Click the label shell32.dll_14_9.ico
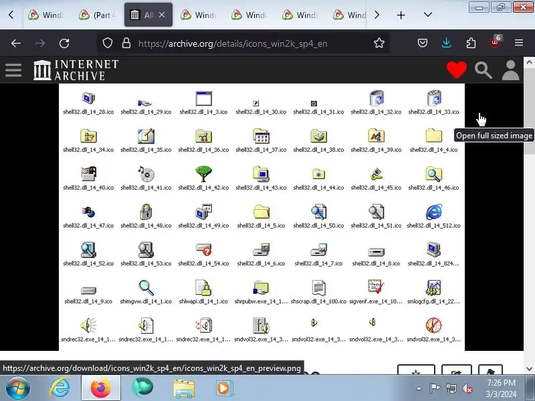 88,301
